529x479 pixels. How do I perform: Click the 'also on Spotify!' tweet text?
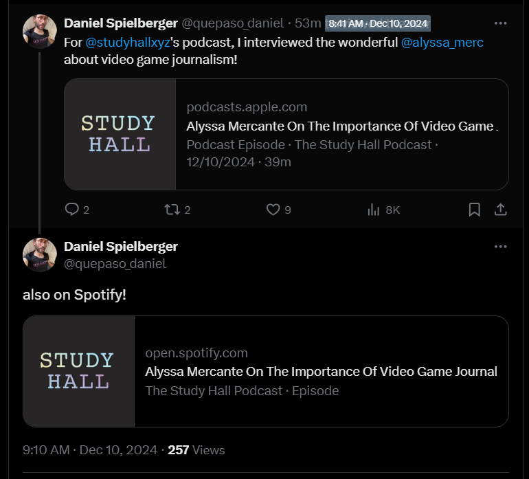tap(74, 295)
